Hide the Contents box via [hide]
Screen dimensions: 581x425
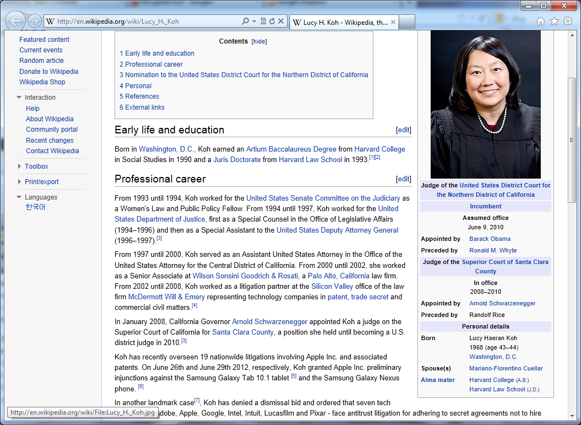click(259, 41)
